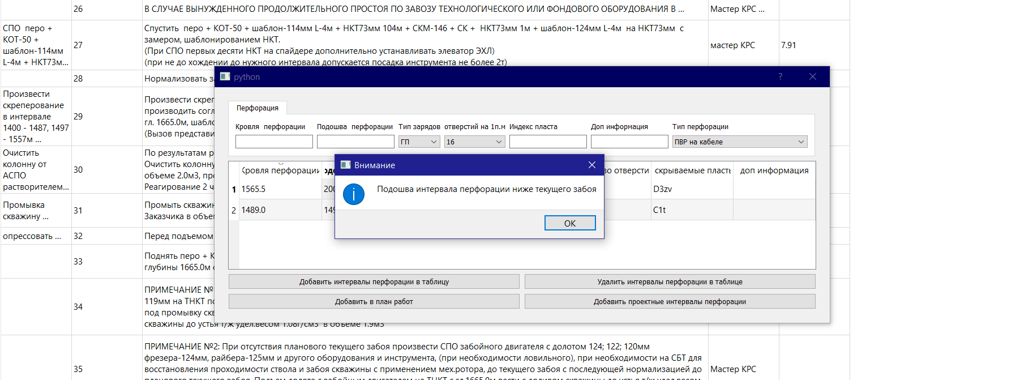
Task: Select table row header 2
Action: [234, 210]
